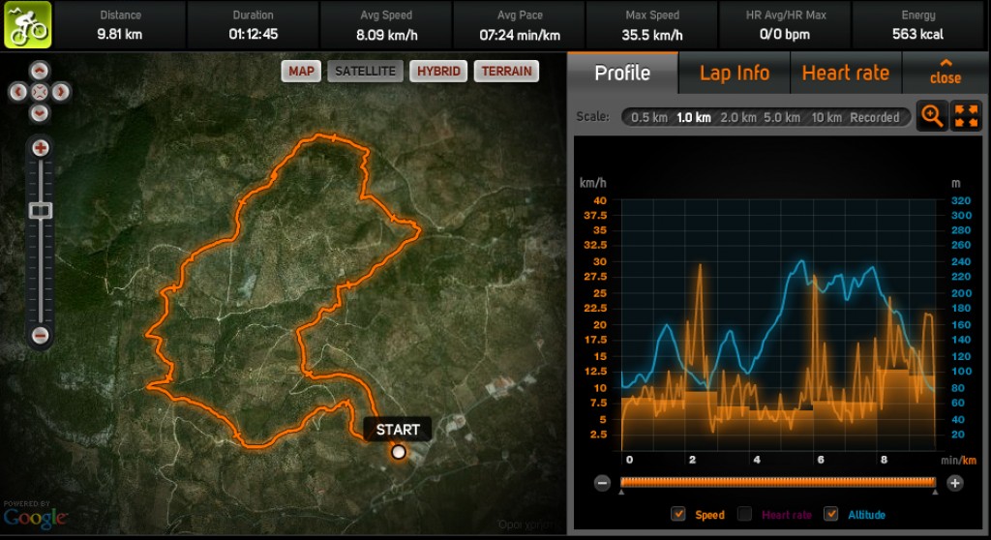Set chart scale to 5.0 km
Screen dimensions: 991x540
tap(782, 118)
